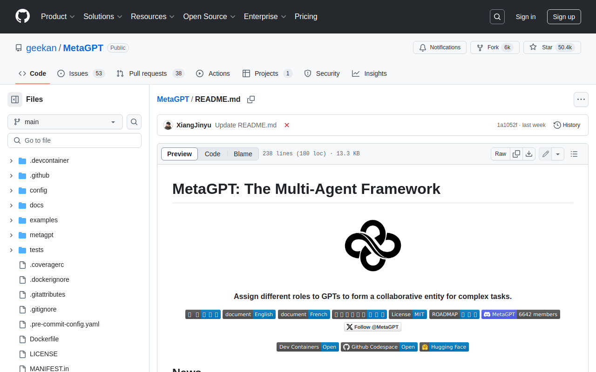
Task: Open the Security tab
Action: pos(322,73)
